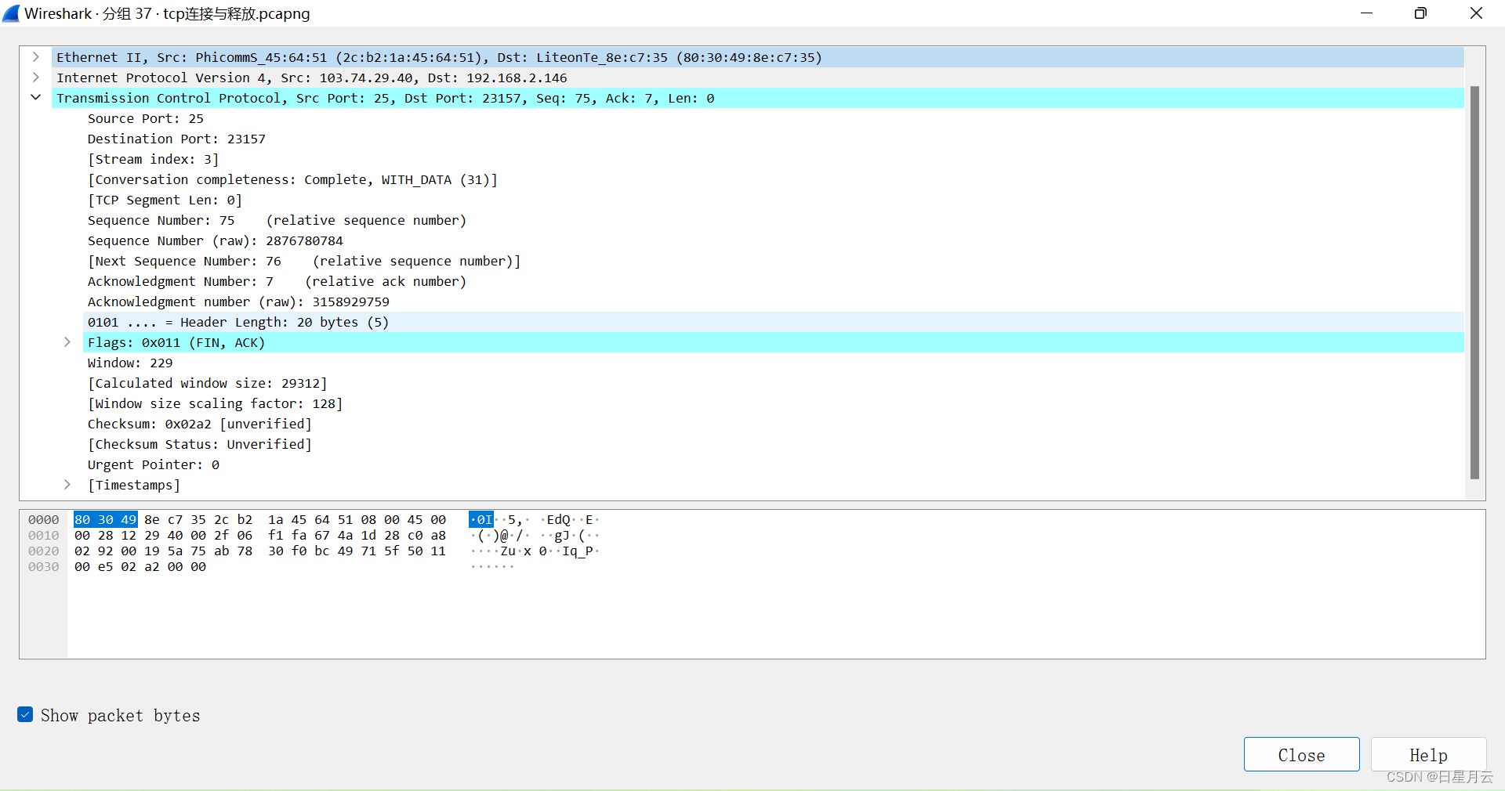Select the Acknowledgment Number: 7 row
This screenshot has width=1505, height=791.
[x=773, y=281]
